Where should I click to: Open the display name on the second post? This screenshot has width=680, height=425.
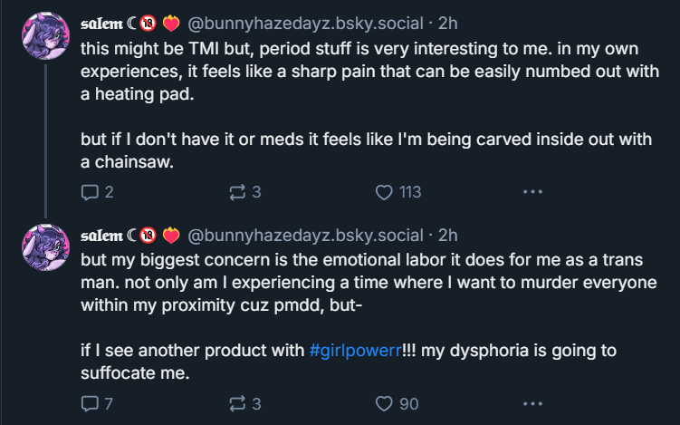102,235
